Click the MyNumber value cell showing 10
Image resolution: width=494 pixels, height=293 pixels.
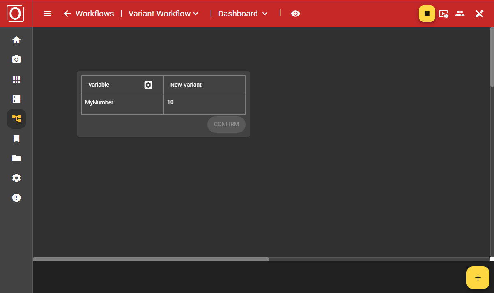click(x=204, y=104)
